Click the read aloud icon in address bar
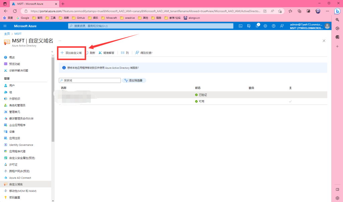 (x=272, y=11)
